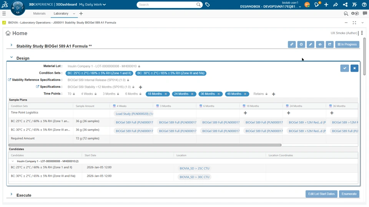Open the tools icon in top bar
Viewport: 369px width, 207px height.
tap(355, 5)
